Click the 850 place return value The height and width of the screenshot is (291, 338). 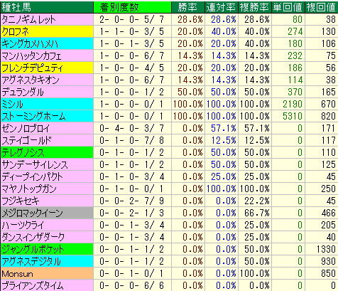328,273
